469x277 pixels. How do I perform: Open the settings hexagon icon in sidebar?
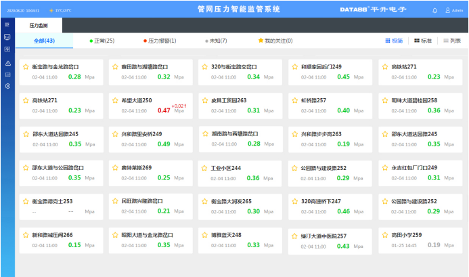7,87
